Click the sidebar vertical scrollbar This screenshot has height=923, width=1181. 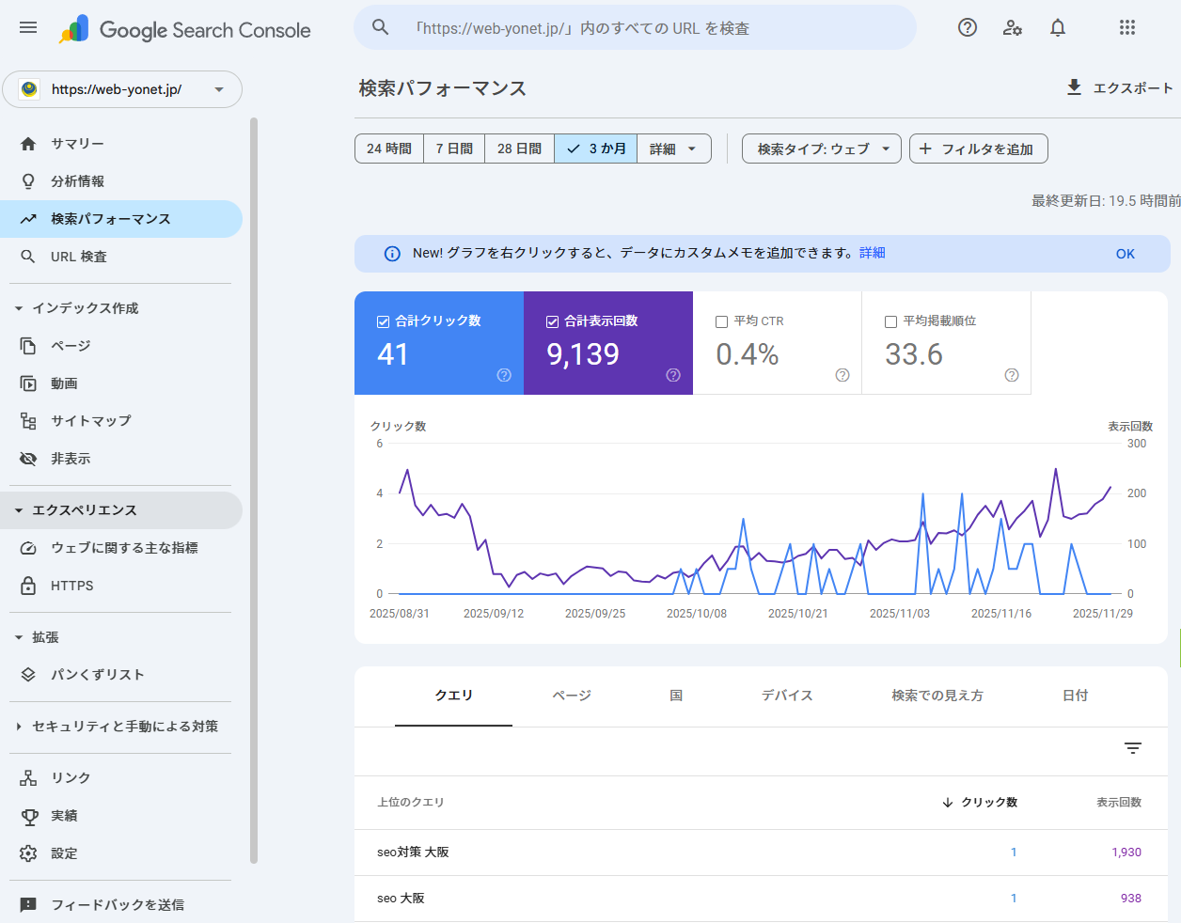(254, 489)
